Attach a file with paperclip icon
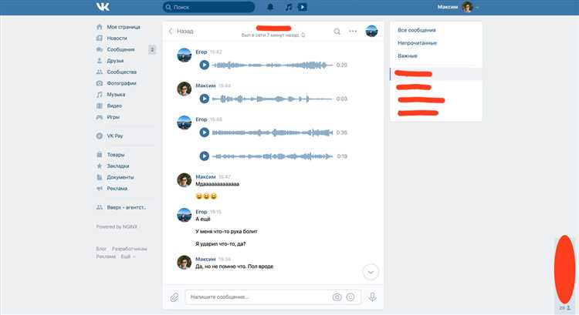 pos(174,297)
